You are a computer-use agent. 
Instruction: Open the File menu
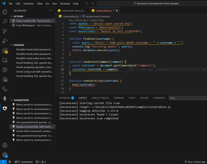(11, 3)
